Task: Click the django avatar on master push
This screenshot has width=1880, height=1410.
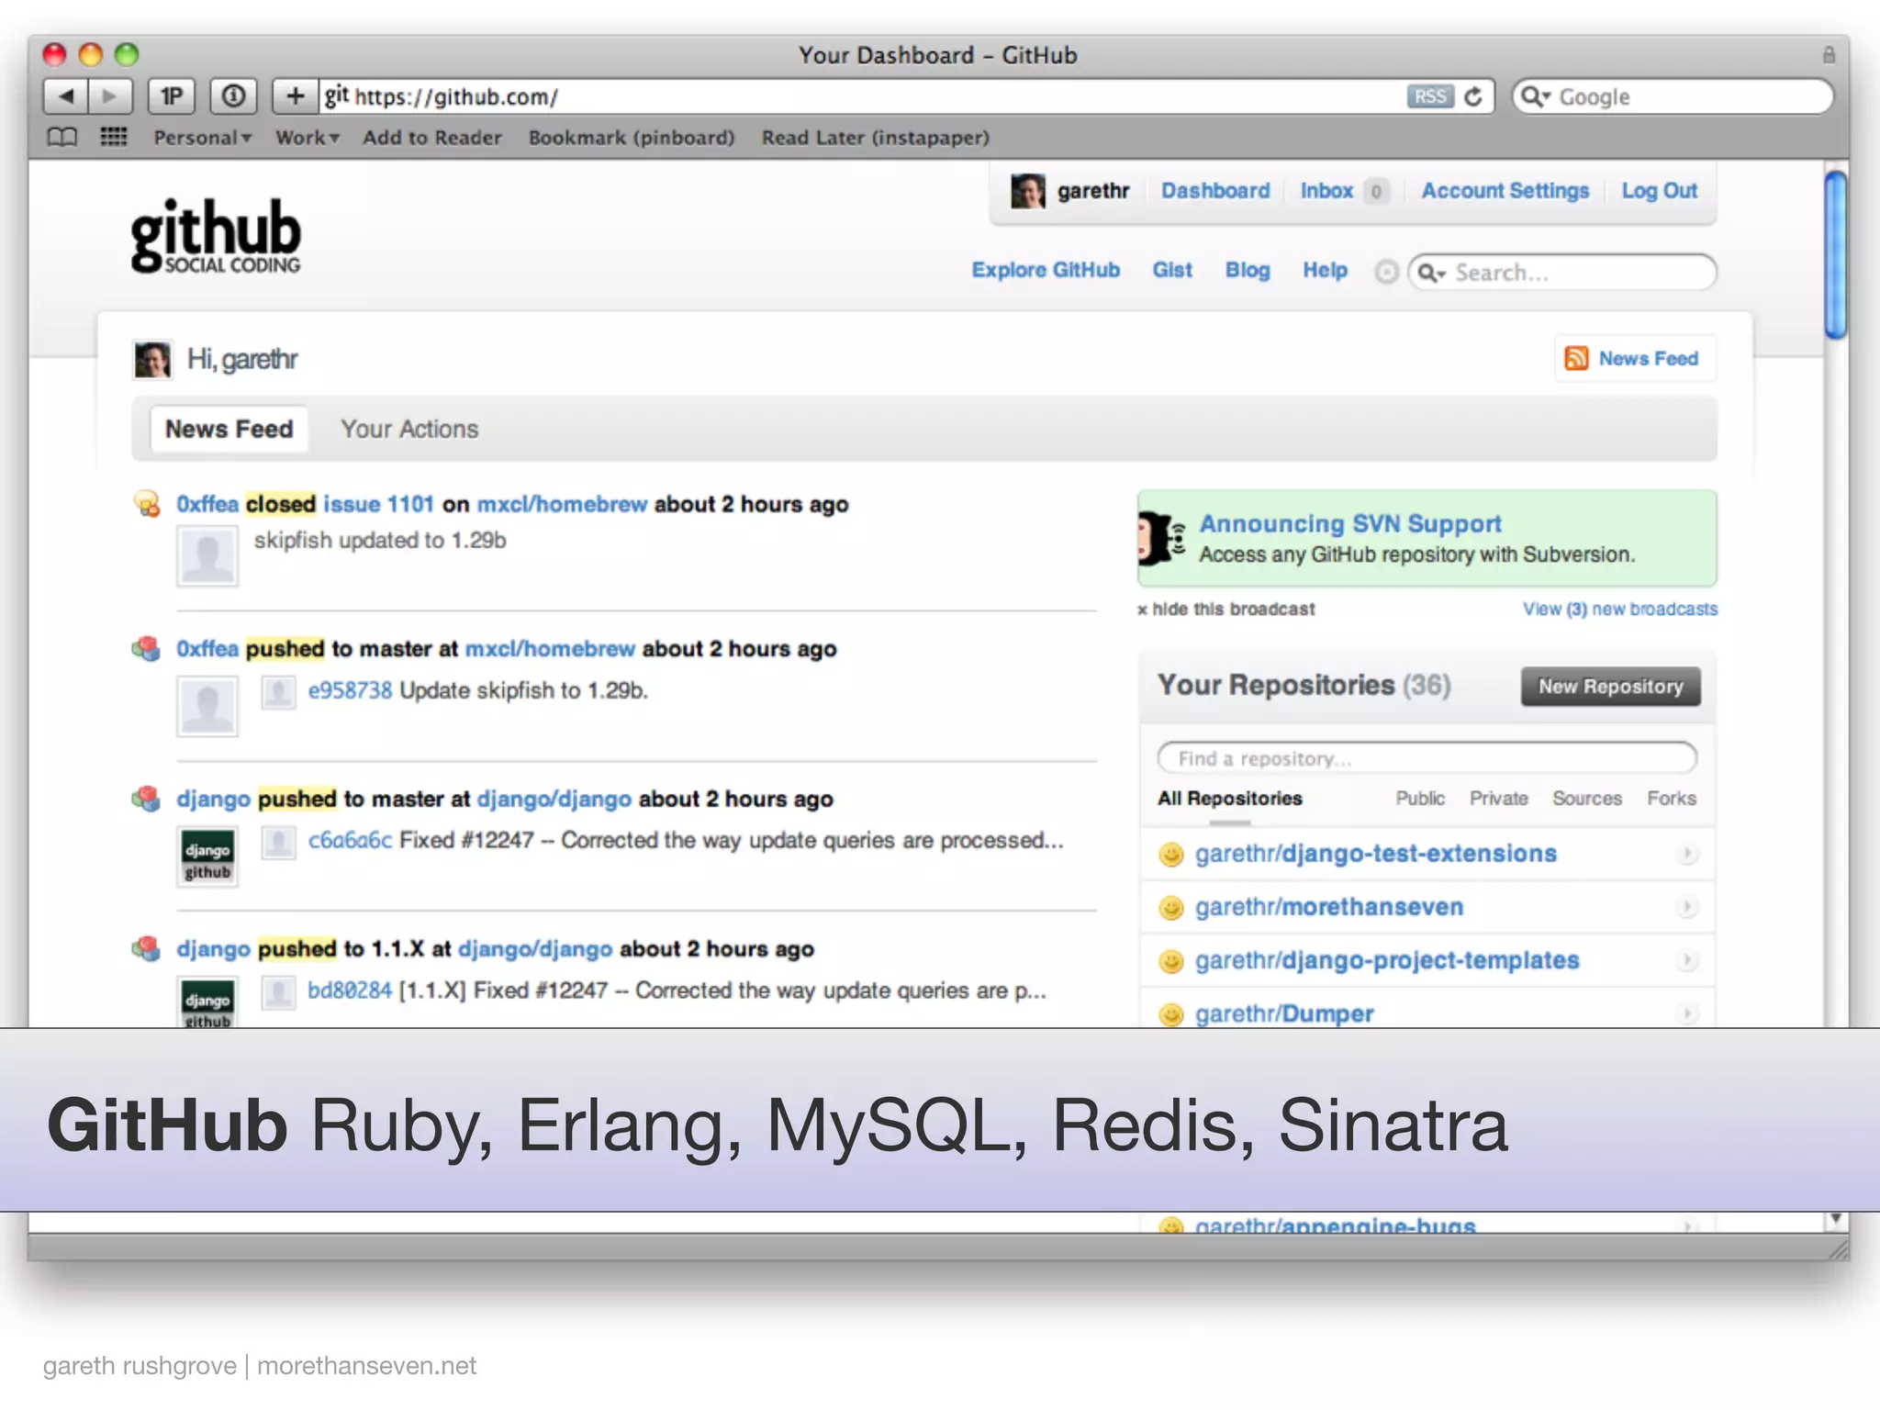Action: point(207,857)
